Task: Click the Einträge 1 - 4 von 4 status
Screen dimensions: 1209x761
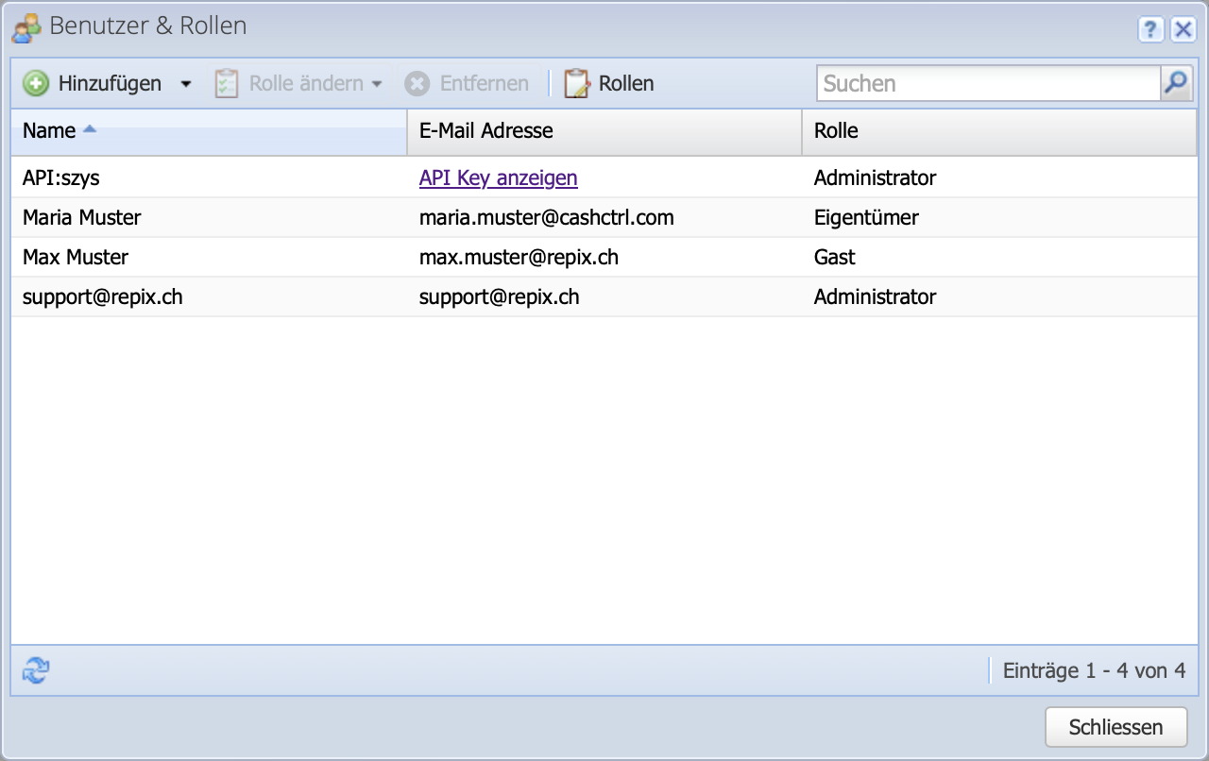Action: tap(1094, 670)
